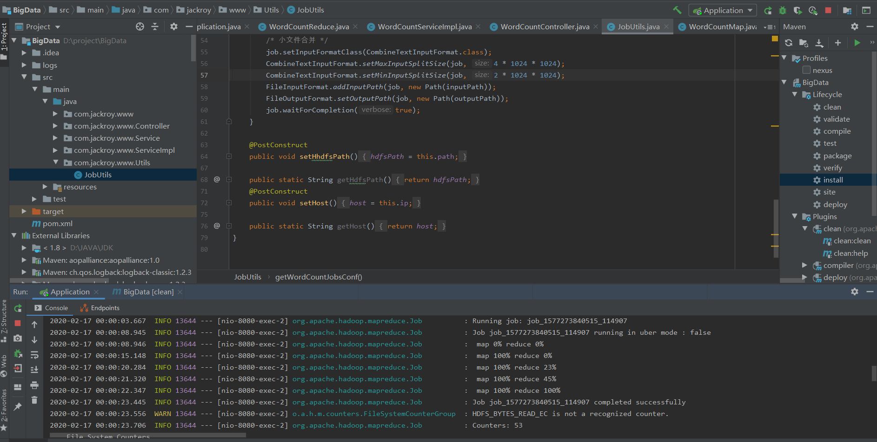Select the resources folder
The height and width of the screenshot is (442, 877).
point(80,187)
